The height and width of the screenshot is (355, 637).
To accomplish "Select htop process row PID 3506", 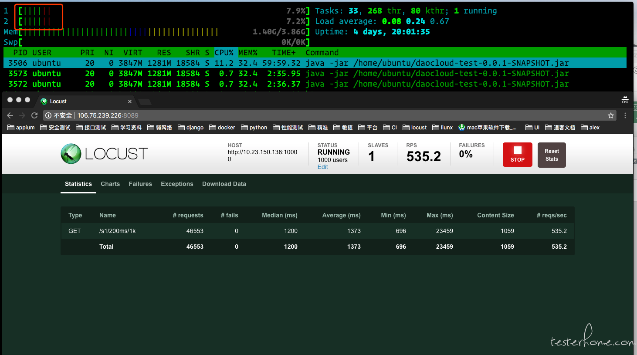I will click(x=315, y=63).
